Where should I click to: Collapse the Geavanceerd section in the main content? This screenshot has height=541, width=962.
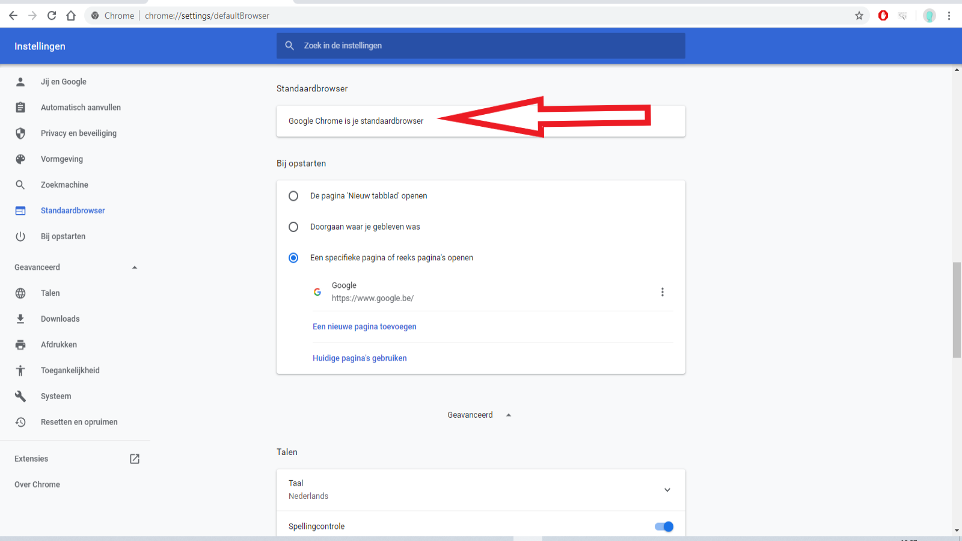(509, 415)
